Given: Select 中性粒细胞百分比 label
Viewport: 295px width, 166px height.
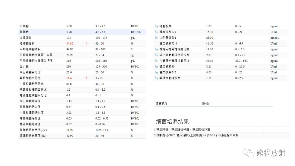Looking at the screenshot, I should (x=32, y=84).
